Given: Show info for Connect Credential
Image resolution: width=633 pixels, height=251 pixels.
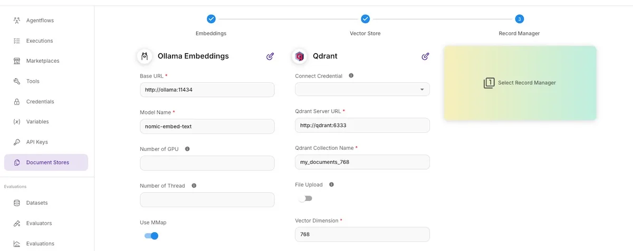Looking at the screenshot, I should tap(351, 75).
